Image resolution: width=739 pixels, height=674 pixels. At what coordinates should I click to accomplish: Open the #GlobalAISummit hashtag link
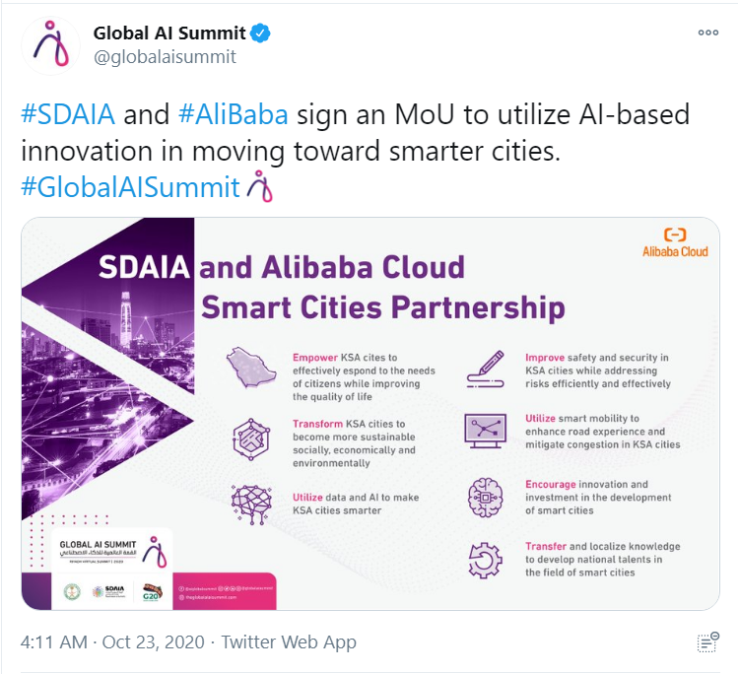point(130,187)
